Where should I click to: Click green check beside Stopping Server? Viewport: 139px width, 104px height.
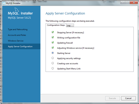[53, 32]
